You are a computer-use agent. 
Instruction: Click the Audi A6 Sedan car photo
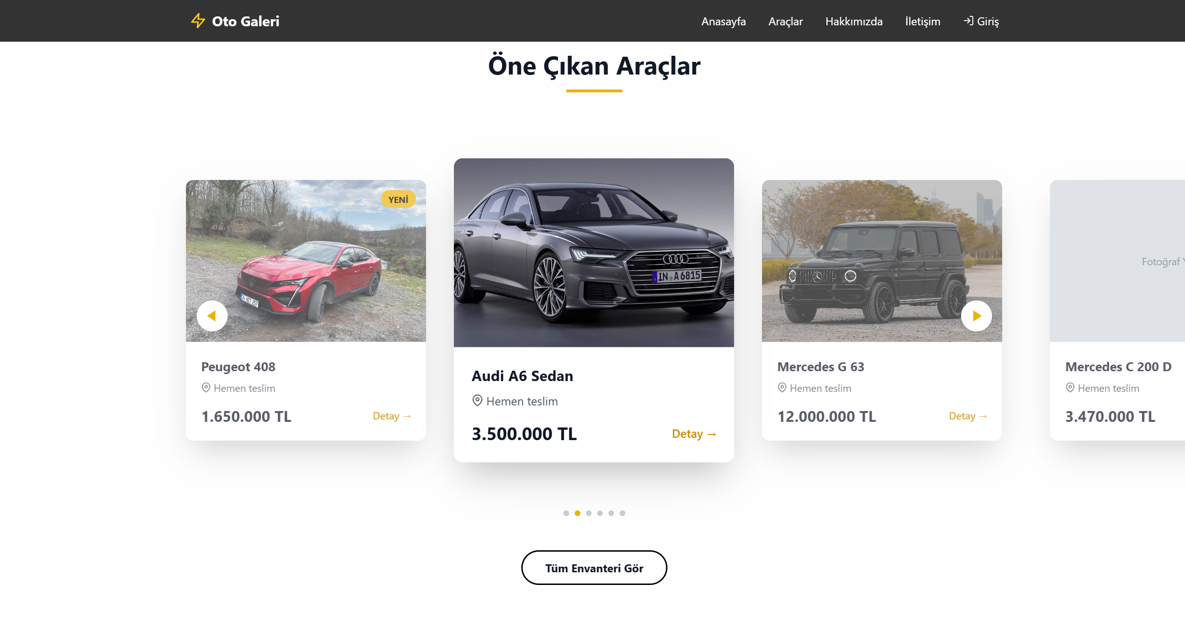[594, 253]
